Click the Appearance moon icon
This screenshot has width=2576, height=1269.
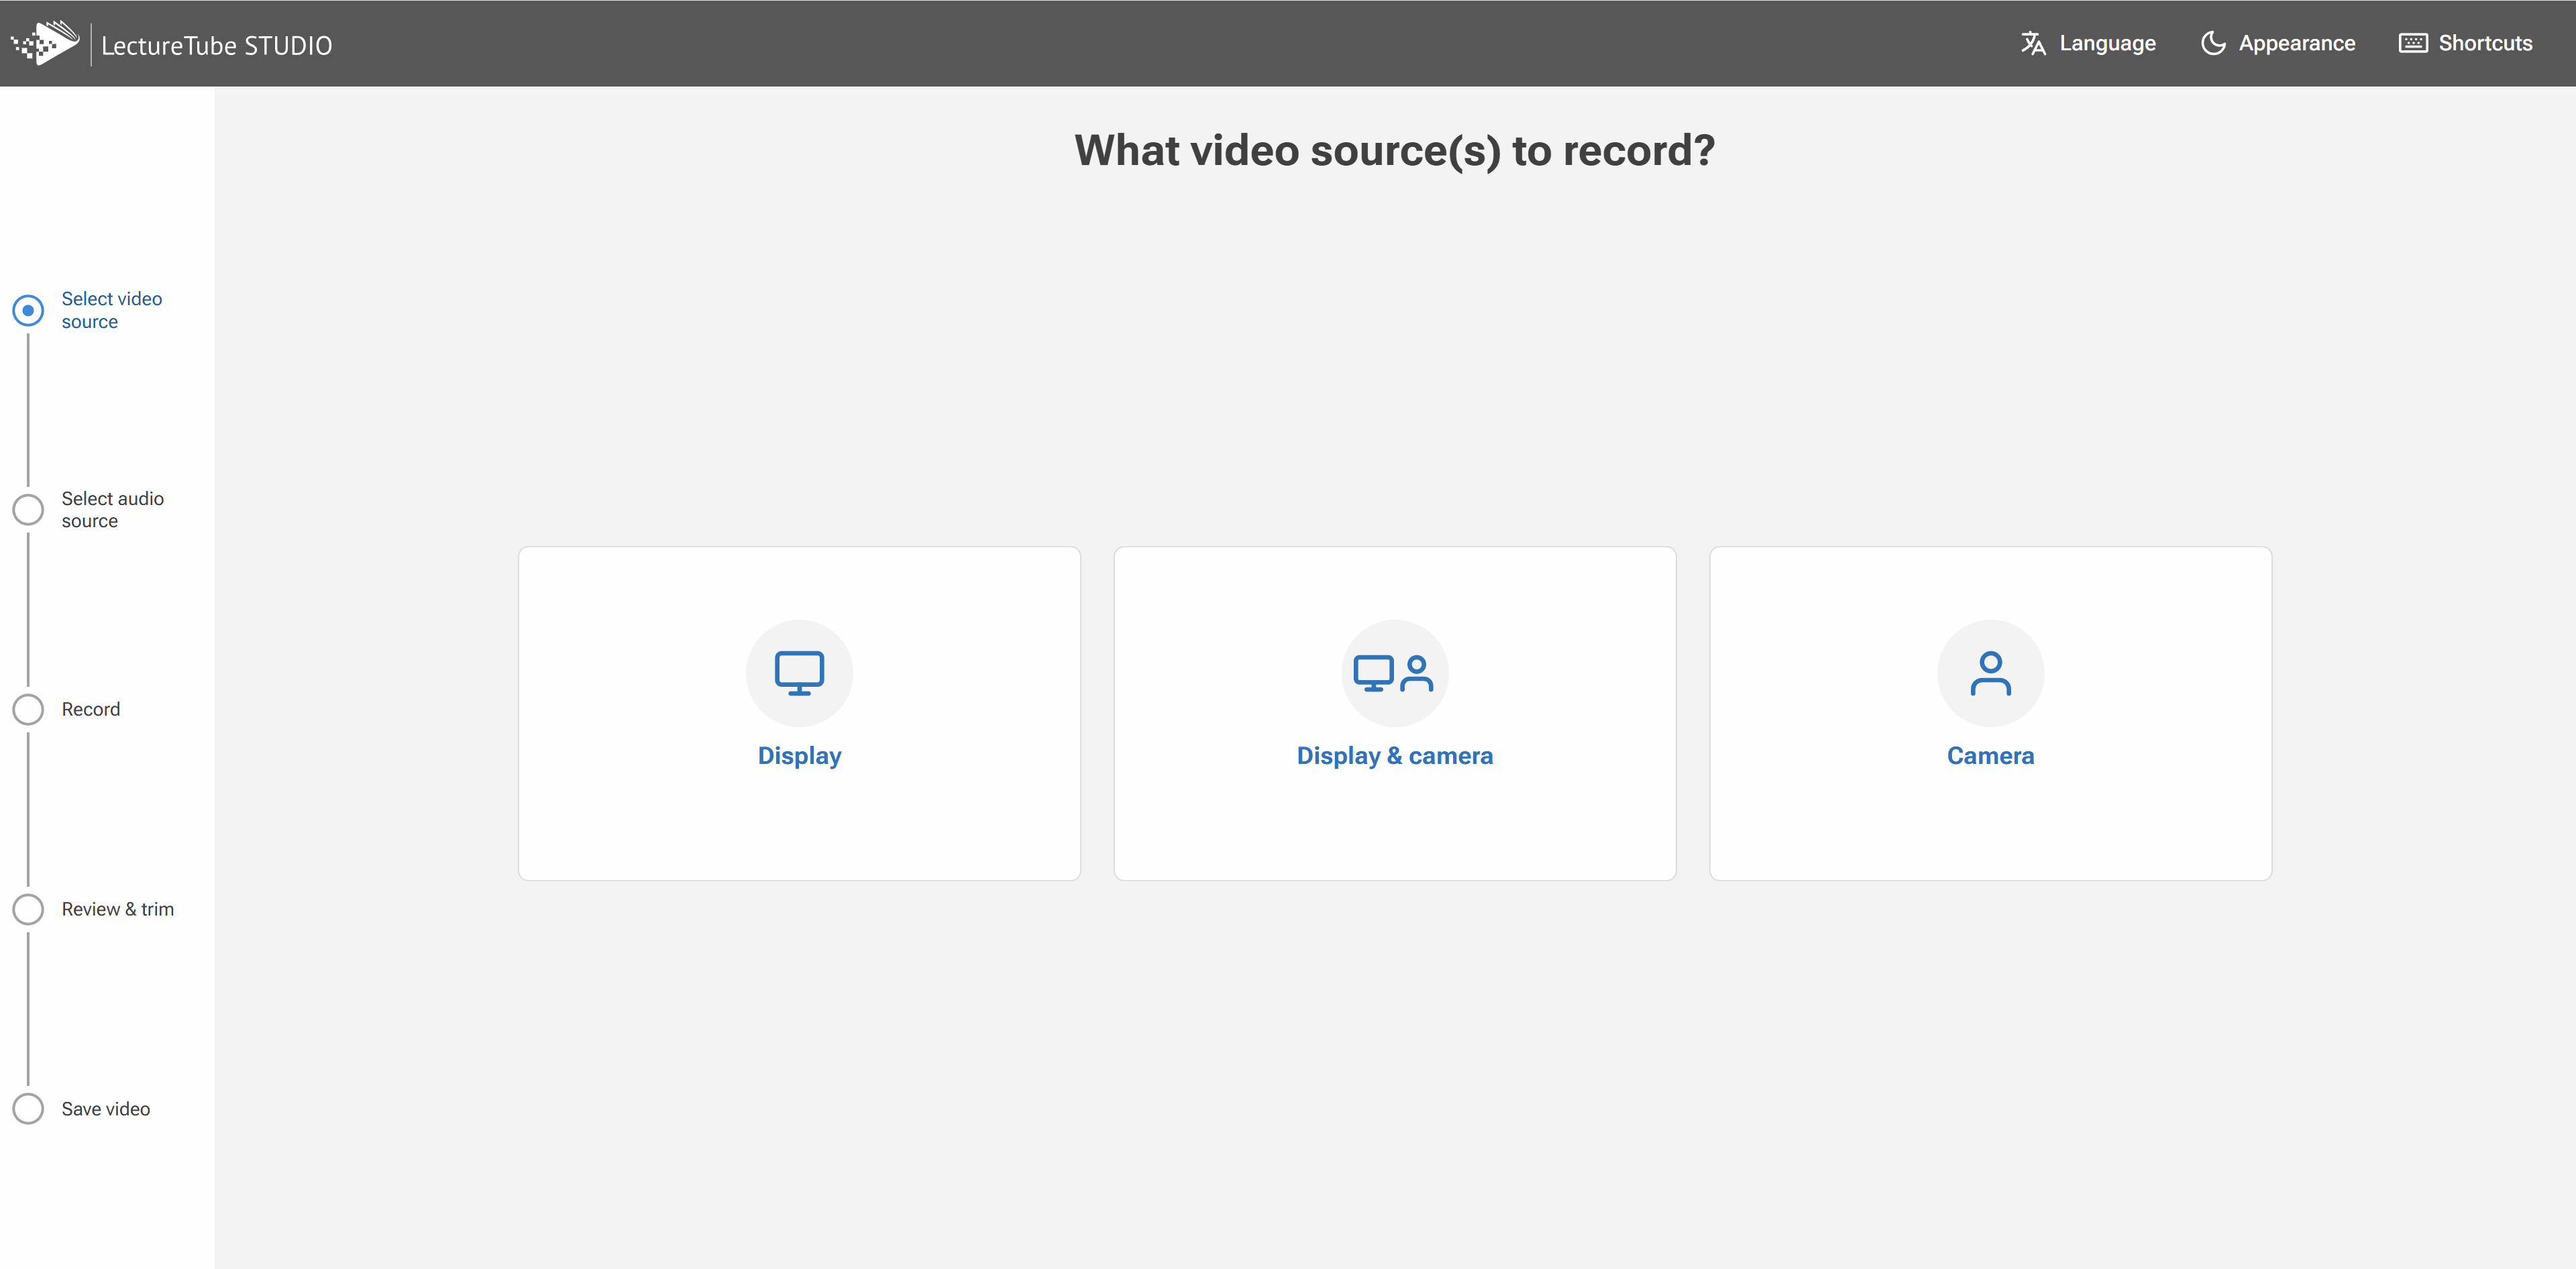click(2213, 43)
